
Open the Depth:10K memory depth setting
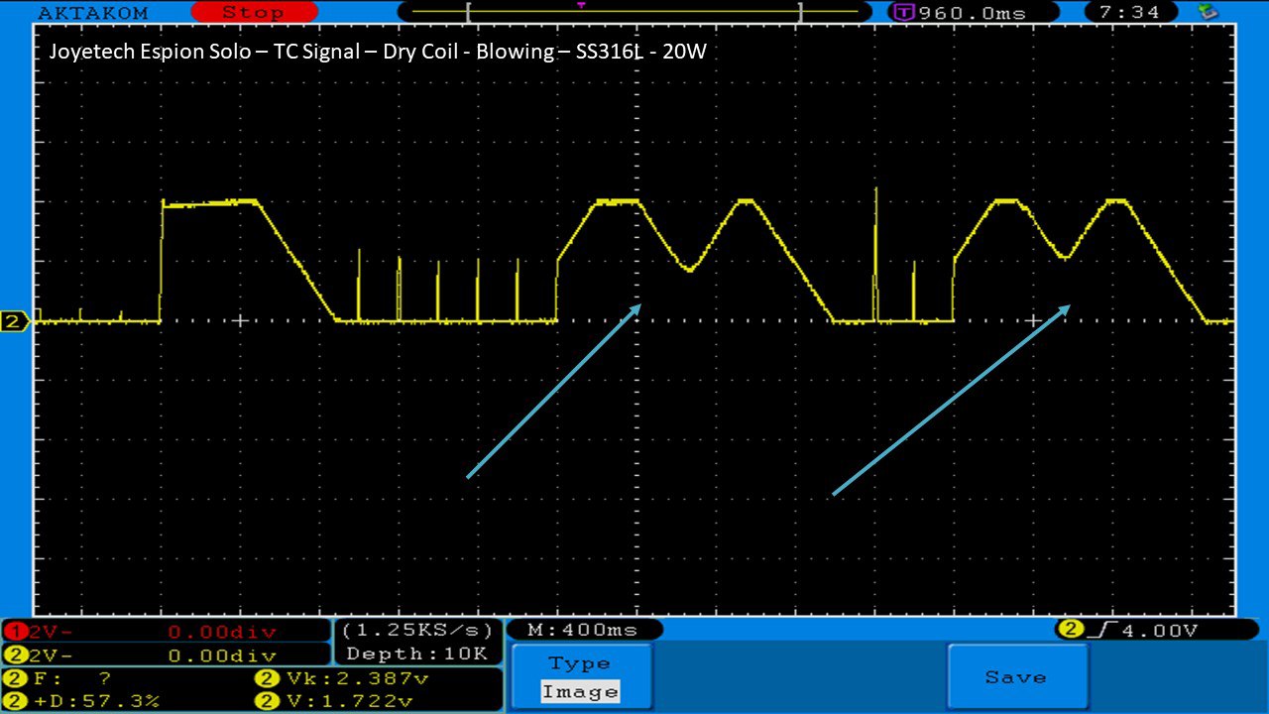[x=416, y=654]
